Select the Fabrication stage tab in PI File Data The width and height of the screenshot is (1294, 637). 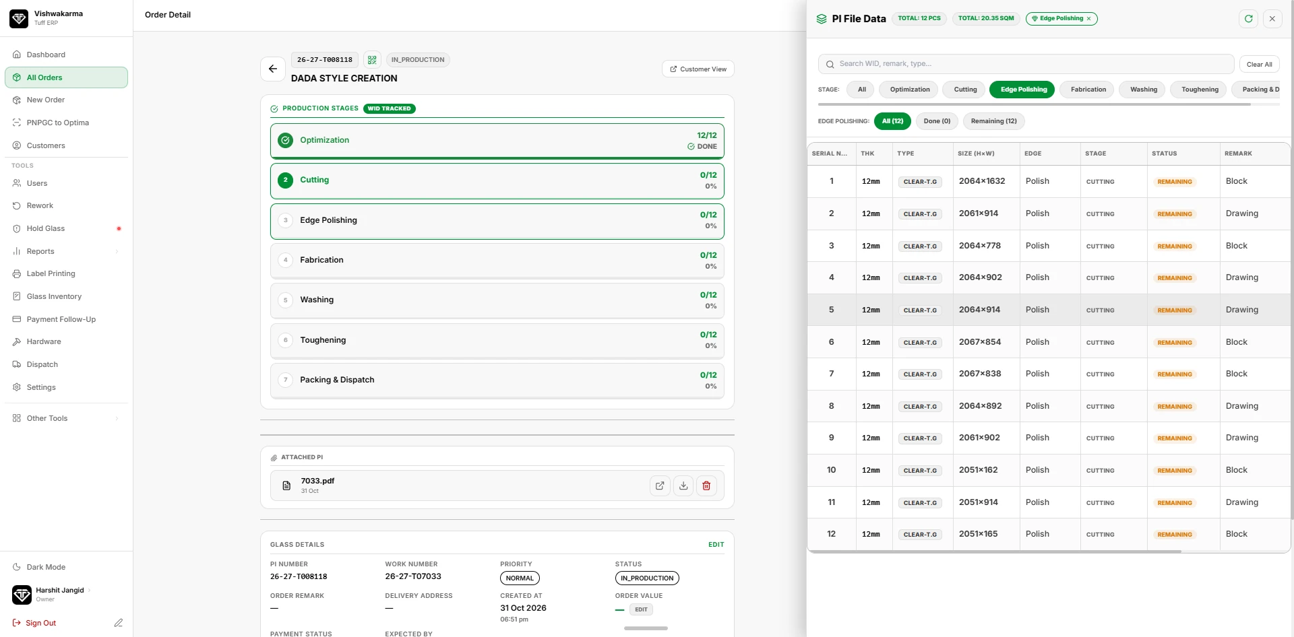pos(1088,90)
